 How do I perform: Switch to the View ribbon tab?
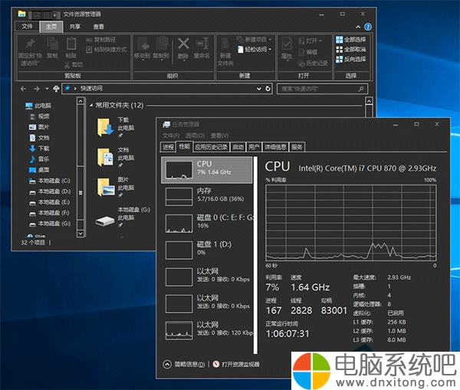[x=99, y=27]
